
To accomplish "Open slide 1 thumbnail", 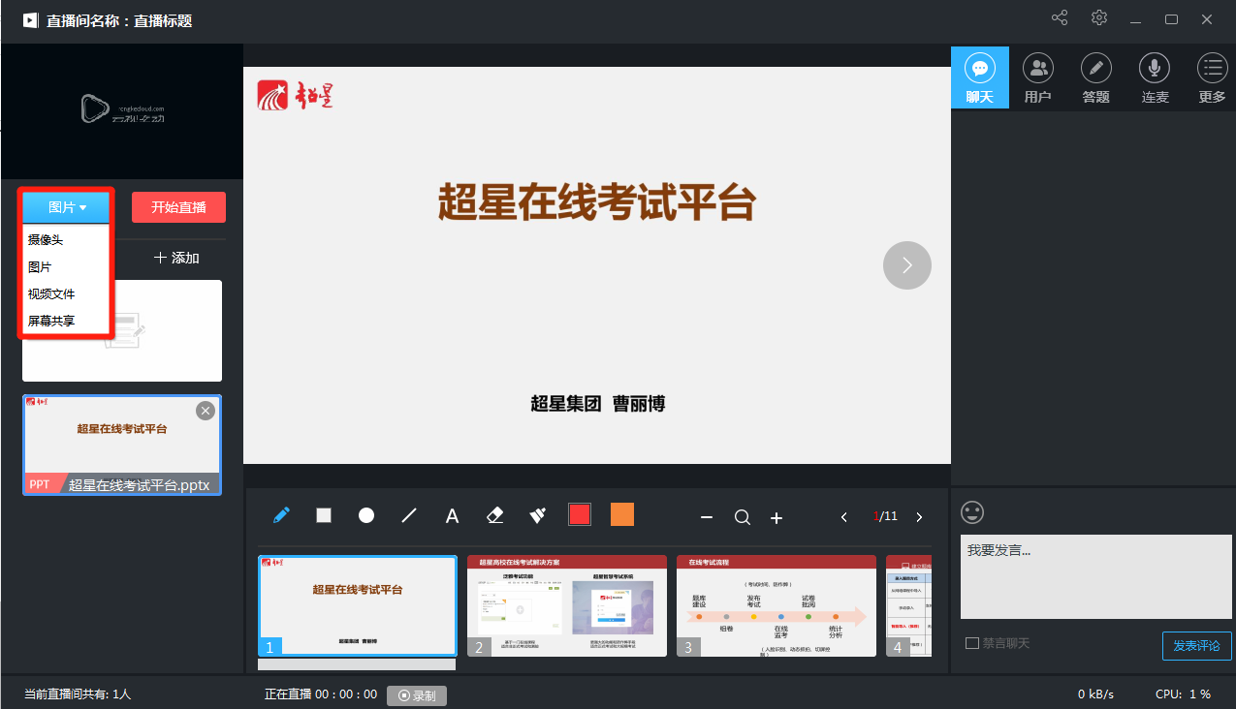I will click(358, 605).
